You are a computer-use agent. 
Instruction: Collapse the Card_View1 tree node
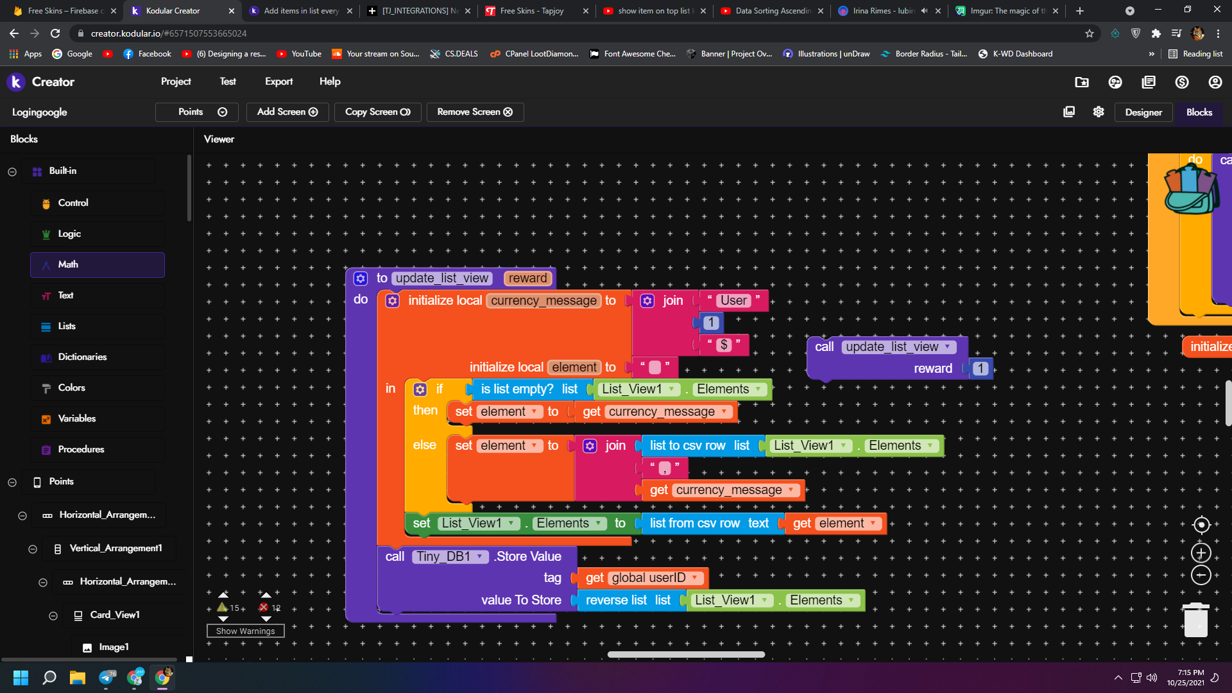(53, 616)
